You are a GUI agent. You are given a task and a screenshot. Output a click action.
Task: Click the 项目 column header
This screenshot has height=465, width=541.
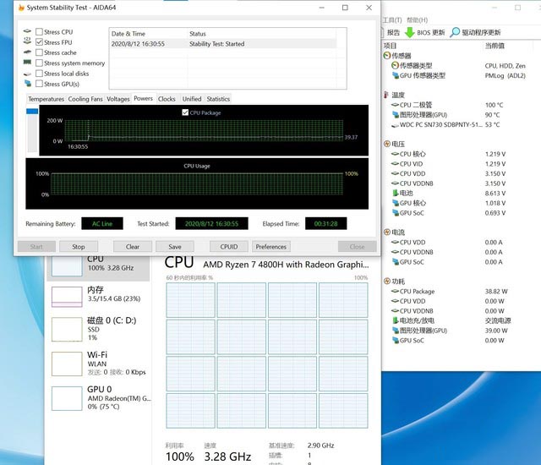pyautogui.click(x=390, y=46)
